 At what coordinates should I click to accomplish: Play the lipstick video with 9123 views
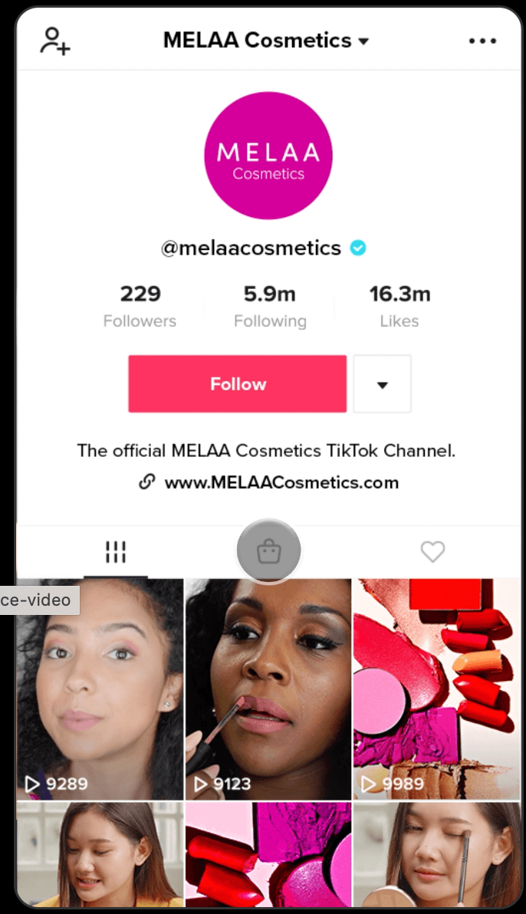(268, 689)
